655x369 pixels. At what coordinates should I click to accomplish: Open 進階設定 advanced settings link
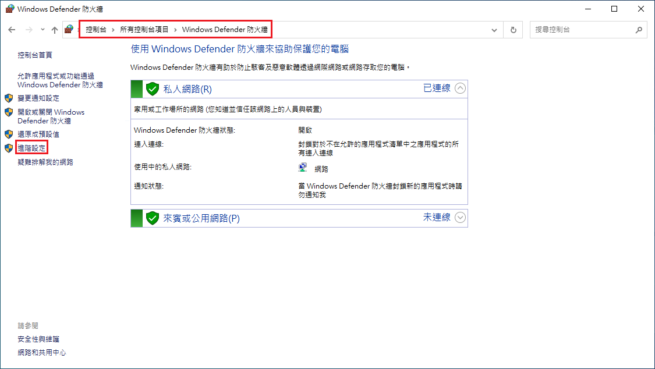(32, 148)
